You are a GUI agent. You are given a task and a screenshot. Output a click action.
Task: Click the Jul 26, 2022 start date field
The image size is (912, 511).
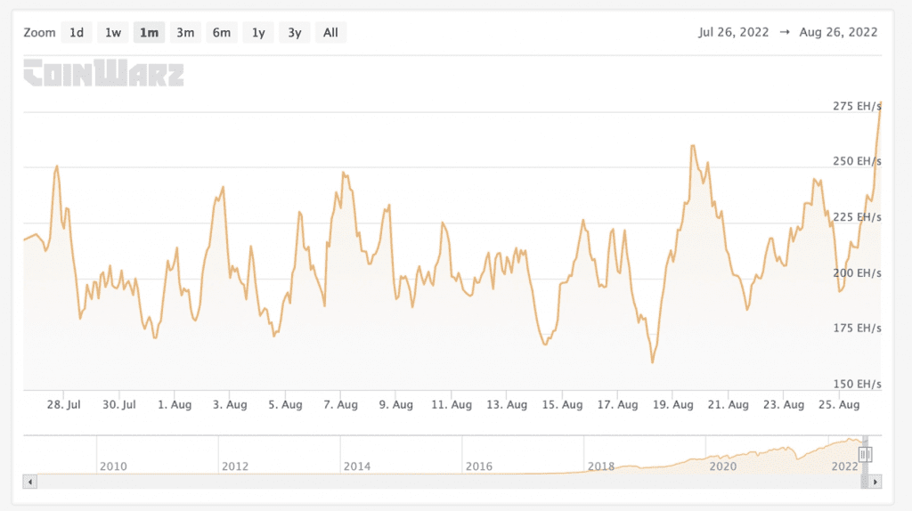point(734,32)
